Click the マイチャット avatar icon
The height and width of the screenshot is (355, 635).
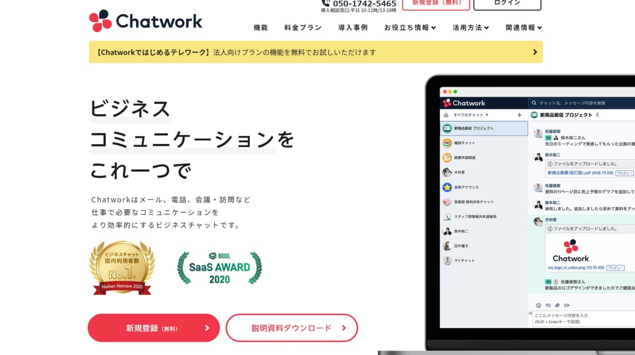(x=447, y=261)
